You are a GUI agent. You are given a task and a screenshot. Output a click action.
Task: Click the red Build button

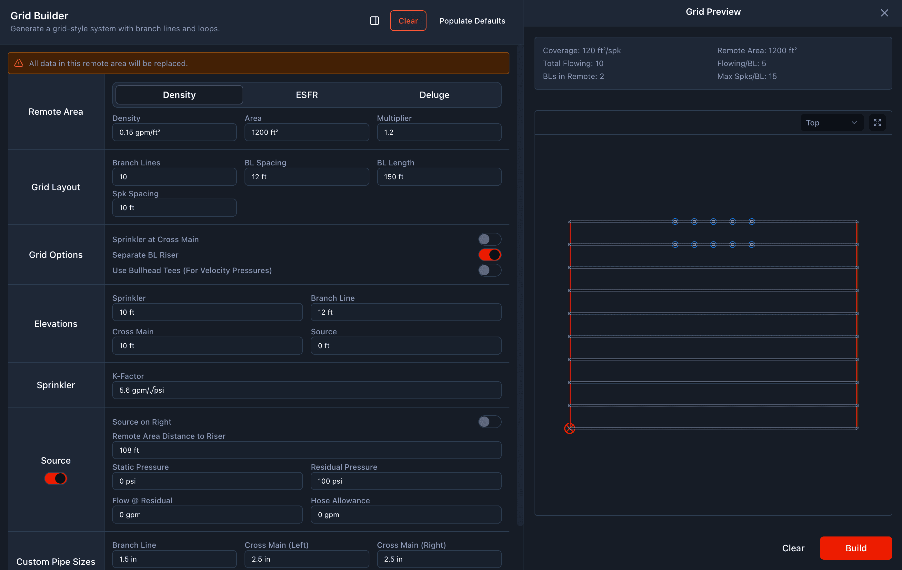856,548
